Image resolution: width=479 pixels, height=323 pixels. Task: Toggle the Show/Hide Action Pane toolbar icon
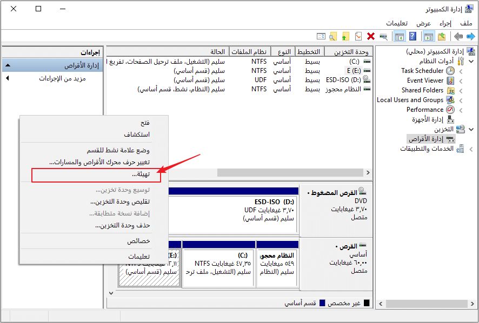400,37
